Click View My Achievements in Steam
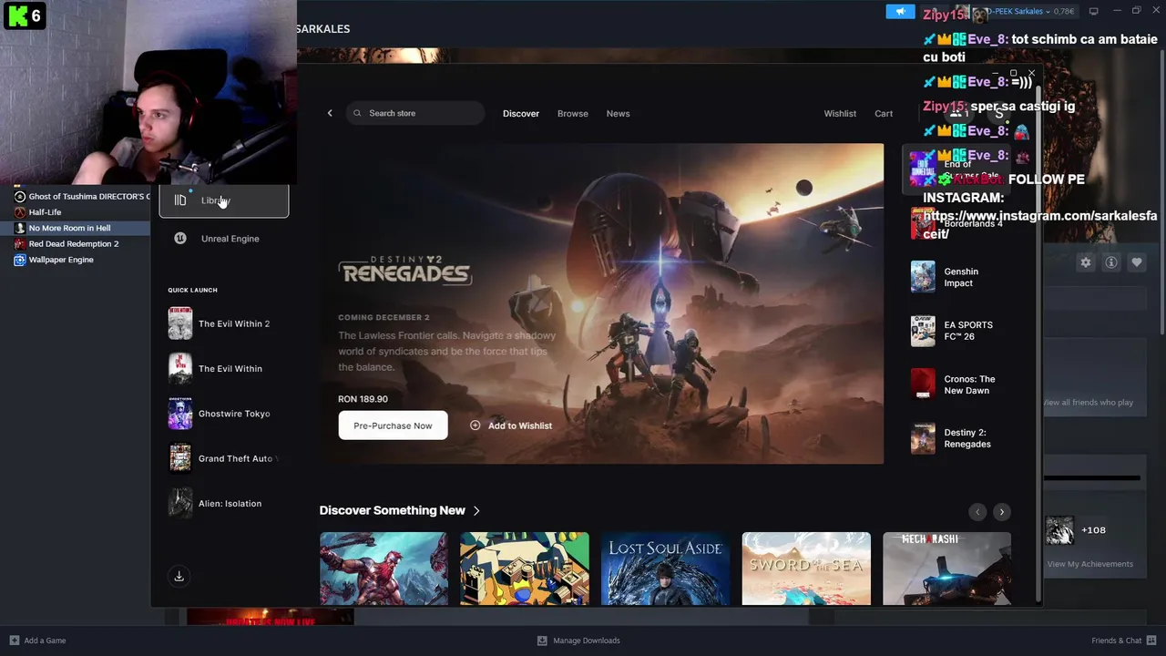This screenshot has height=656, width=1166. 1090,564
